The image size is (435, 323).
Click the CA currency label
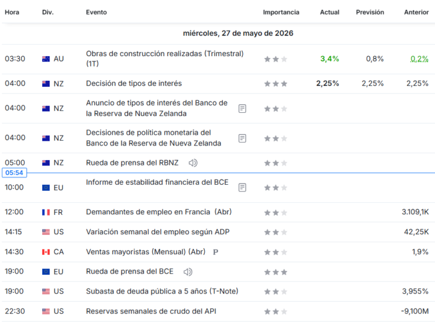tap(59, 252)
